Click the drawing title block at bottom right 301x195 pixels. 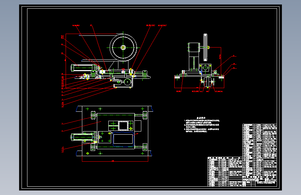tap(260, 181)
